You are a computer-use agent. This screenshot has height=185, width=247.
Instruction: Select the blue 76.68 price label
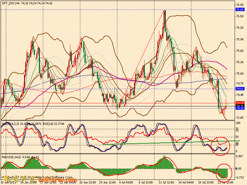coord(240,10)
